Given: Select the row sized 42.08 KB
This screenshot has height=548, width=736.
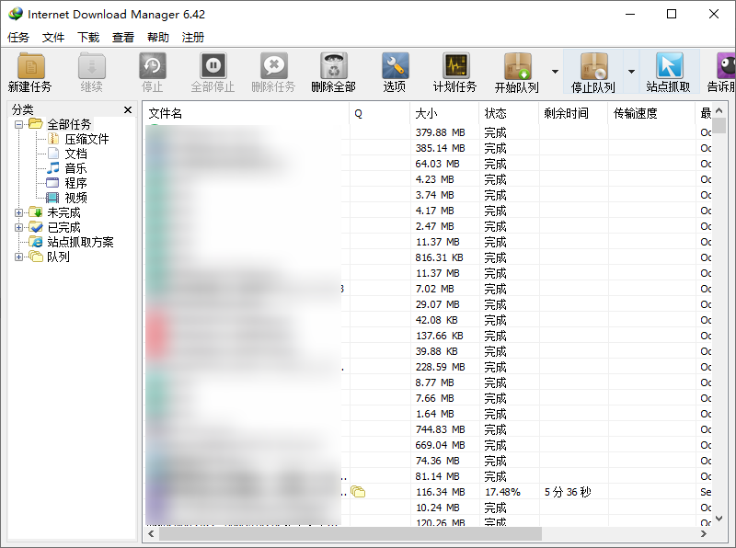Looking at the screenshot, I should point(428,320).
